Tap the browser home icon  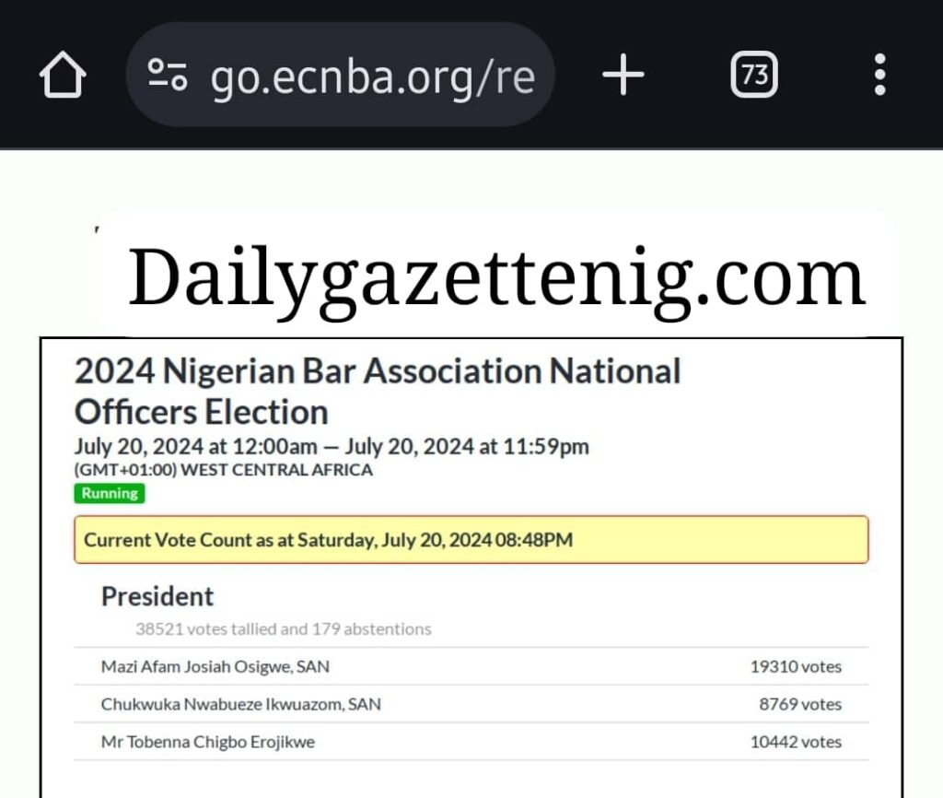coord(63,75)
